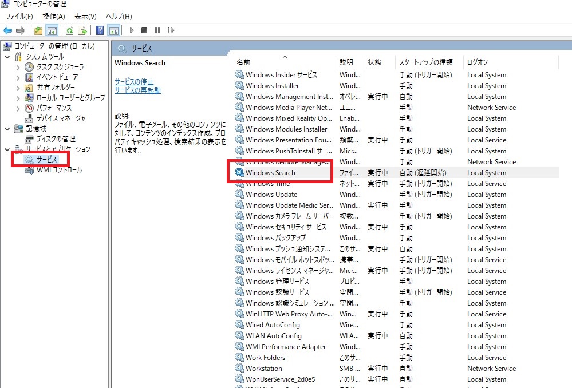Viewport: 572px width, 388px height.
Task: Click the Export List toolbar icon
Action: [x=82, y=31]
